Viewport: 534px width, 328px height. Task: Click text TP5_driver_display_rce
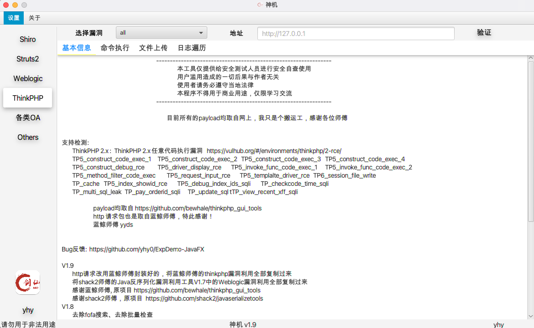click(x=189, y=168)
